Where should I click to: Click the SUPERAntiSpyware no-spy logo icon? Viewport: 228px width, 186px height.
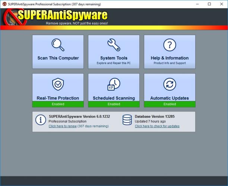click(15, 17)
